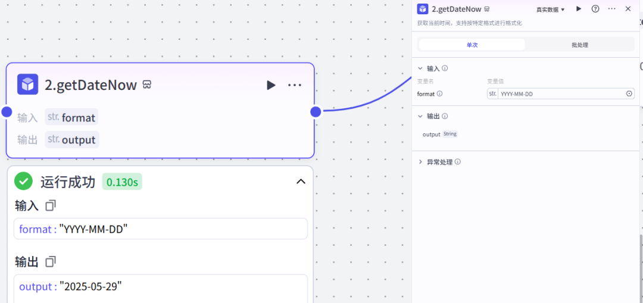This screenshot has width=643, height=303.
Task: Expand the 异常处理 section
Action: click(420, 162)
